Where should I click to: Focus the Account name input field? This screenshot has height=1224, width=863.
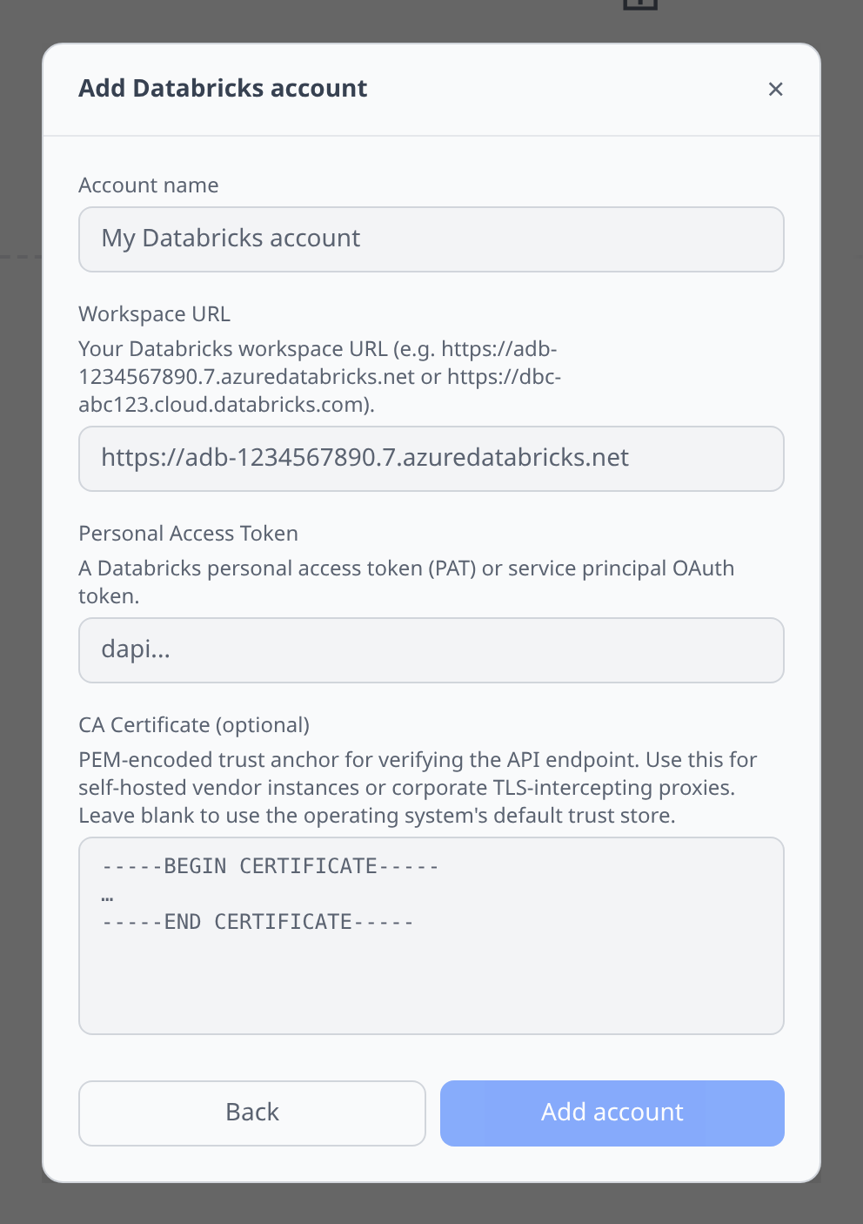pyautogui.click(x=431, y=239)
